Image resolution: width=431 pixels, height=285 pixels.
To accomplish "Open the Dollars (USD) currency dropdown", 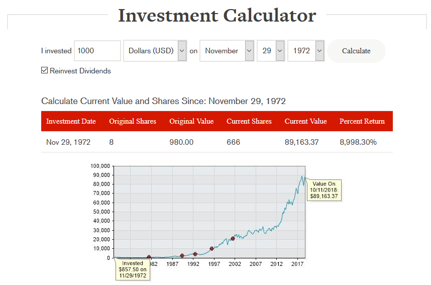I will (155, 51).
